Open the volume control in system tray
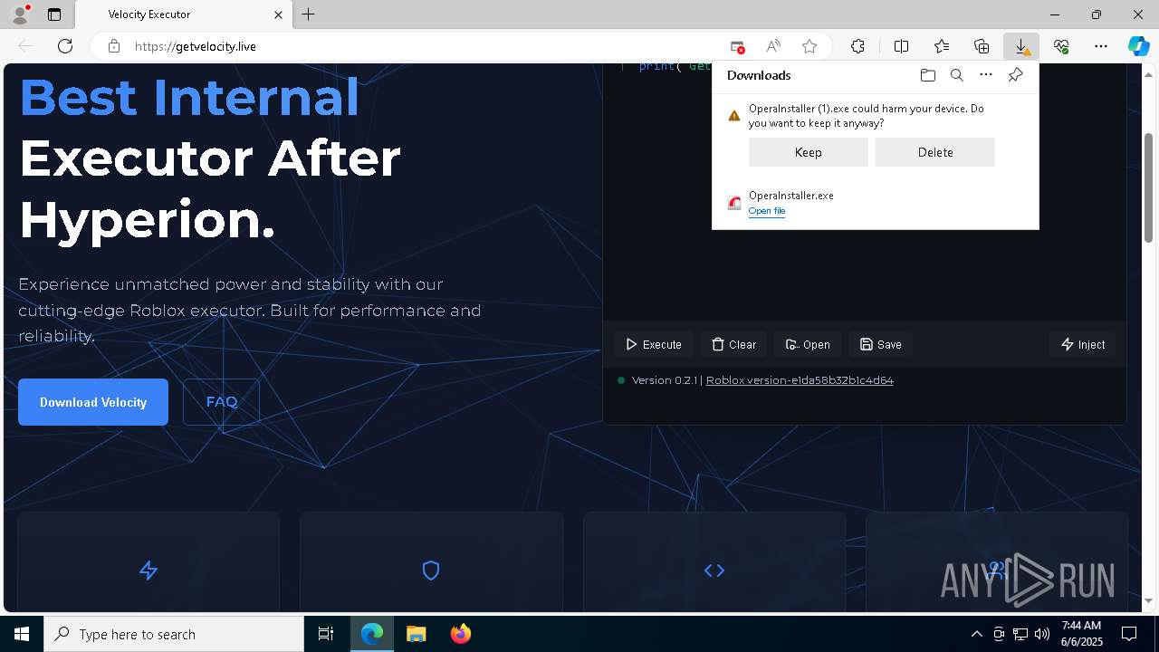Image resolution: width=1159 pixels, height=652 pixels. click(1042, 634)
